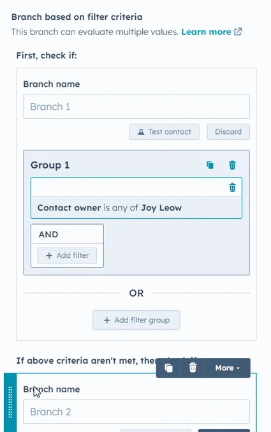Screen dimensions: 271x432
Task: Focus the Branch 2 name field
Action: coord(136,412)
